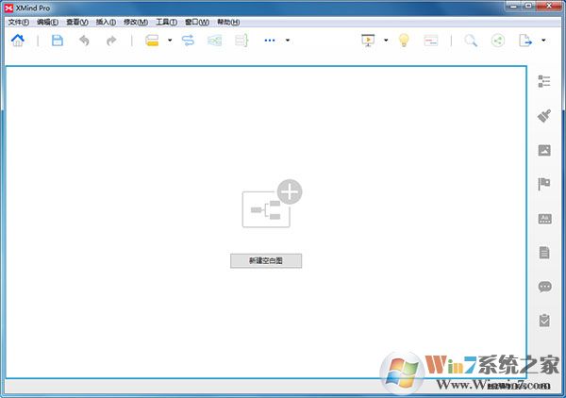Image resolution: width=566 pixels, height=398 pixels.
Task: Open the 窗口(W) menu
Action: [197, 22]
